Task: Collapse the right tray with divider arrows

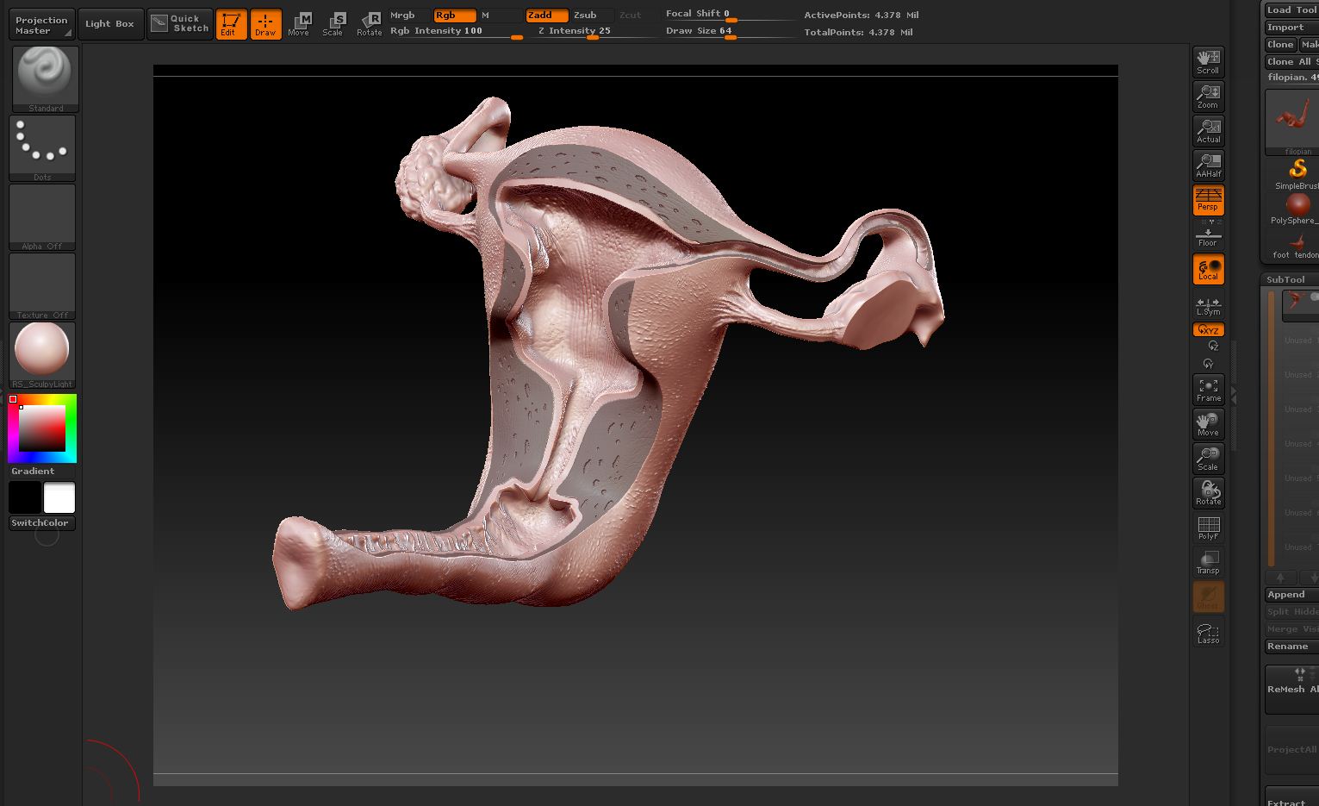Action: [1234, 396]
